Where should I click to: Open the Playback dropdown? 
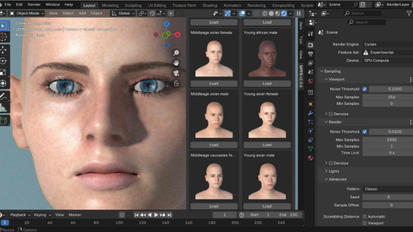[x=20, y=215]
